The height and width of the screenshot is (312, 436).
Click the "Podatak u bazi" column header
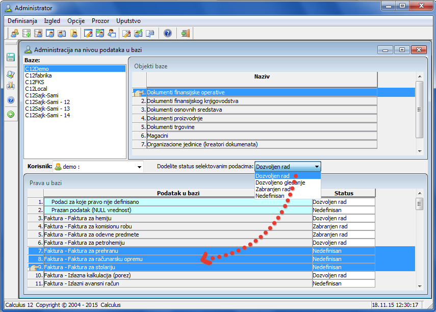178,193
